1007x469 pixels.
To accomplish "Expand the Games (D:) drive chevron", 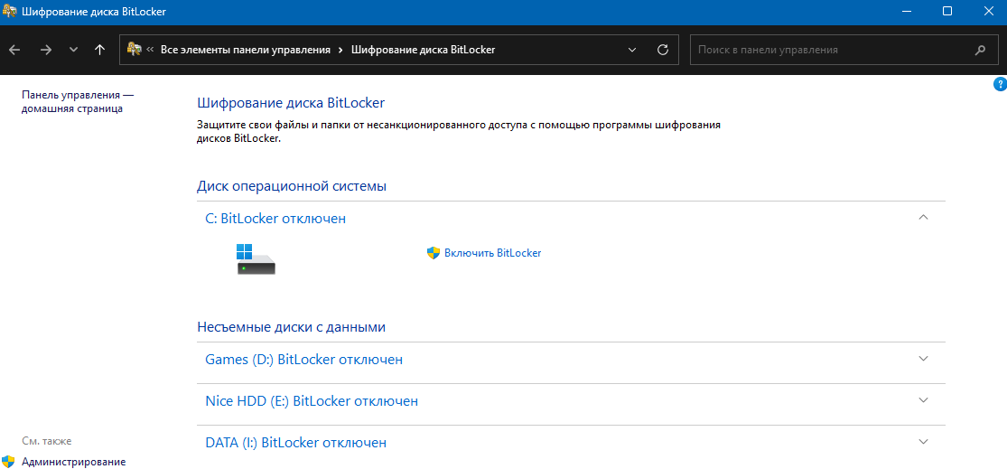I will point(924,359).
